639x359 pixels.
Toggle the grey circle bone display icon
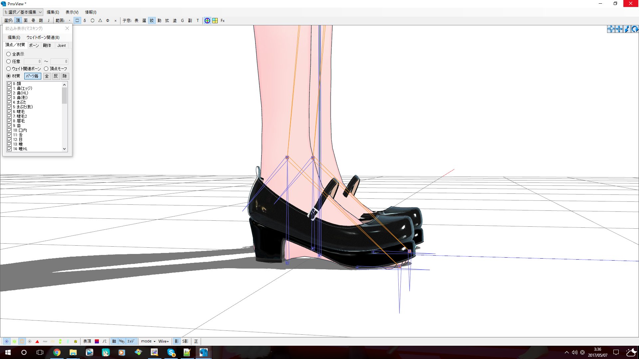click(x=30, y=341)
